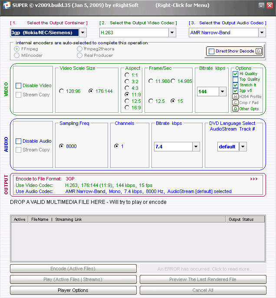Choose the 4:3 aspect ratio
Viewport: 276px width, 298px height.
point(127,88)
